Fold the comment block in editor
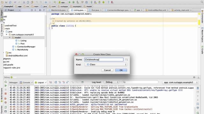 tap(50, 19)
